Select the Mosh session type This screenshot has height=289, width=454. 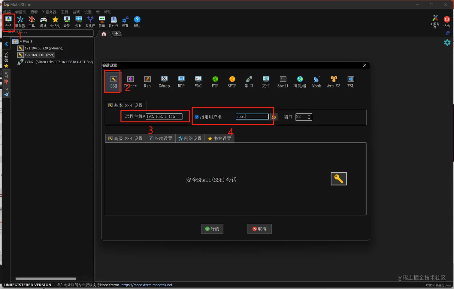click(316, 82)
